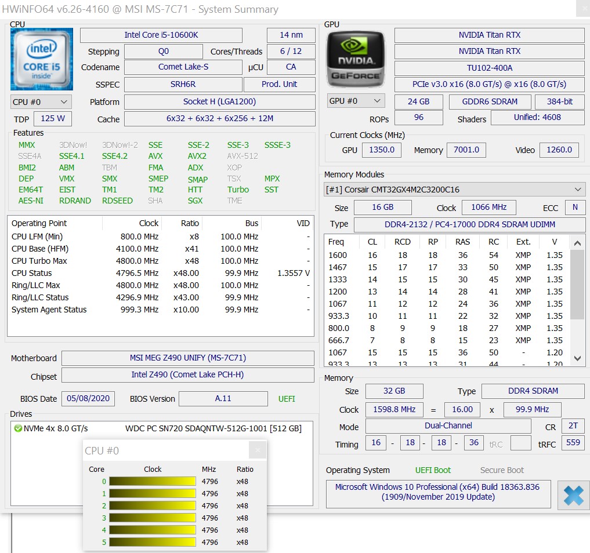Click the blue X close icon button
This screenshot has height=553, width=590.
coord(573,495)
